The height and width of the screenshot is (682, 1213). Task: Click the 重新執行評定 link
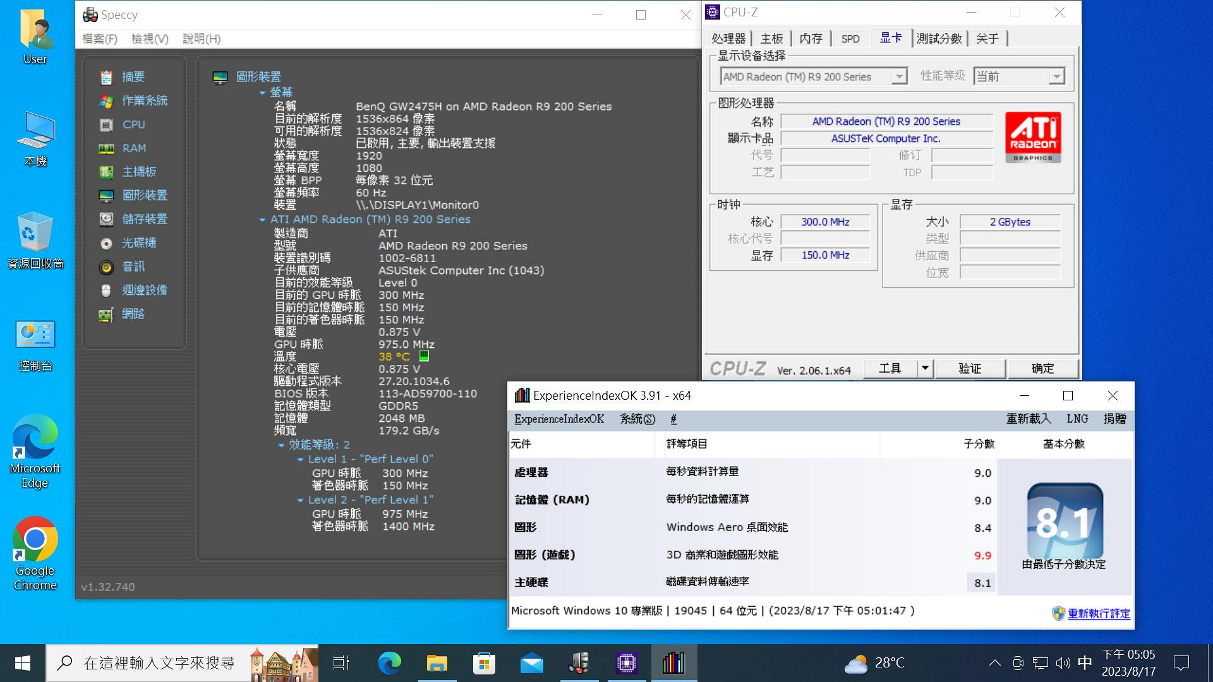click(1099, 613)
